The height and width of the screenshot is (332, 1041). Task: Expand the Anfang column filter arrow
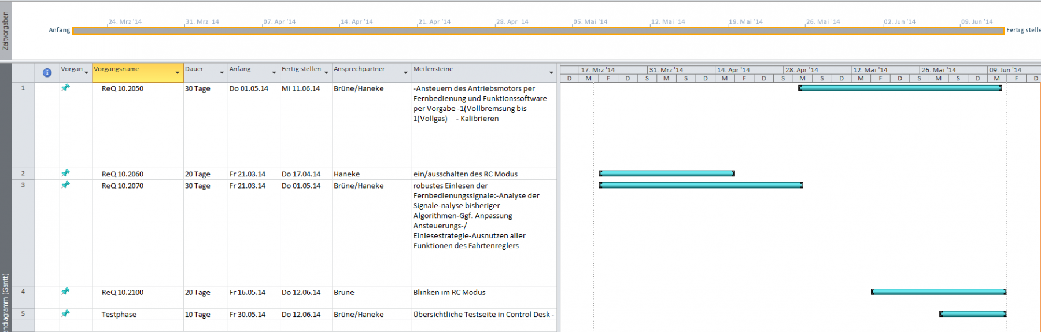pos(274,73)
